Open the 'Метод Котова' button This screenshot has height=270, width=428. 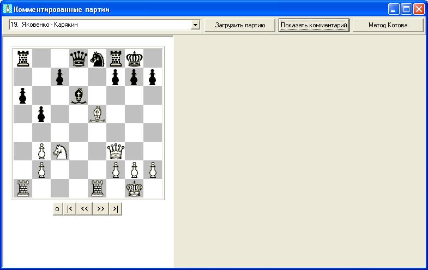(388, 25)
